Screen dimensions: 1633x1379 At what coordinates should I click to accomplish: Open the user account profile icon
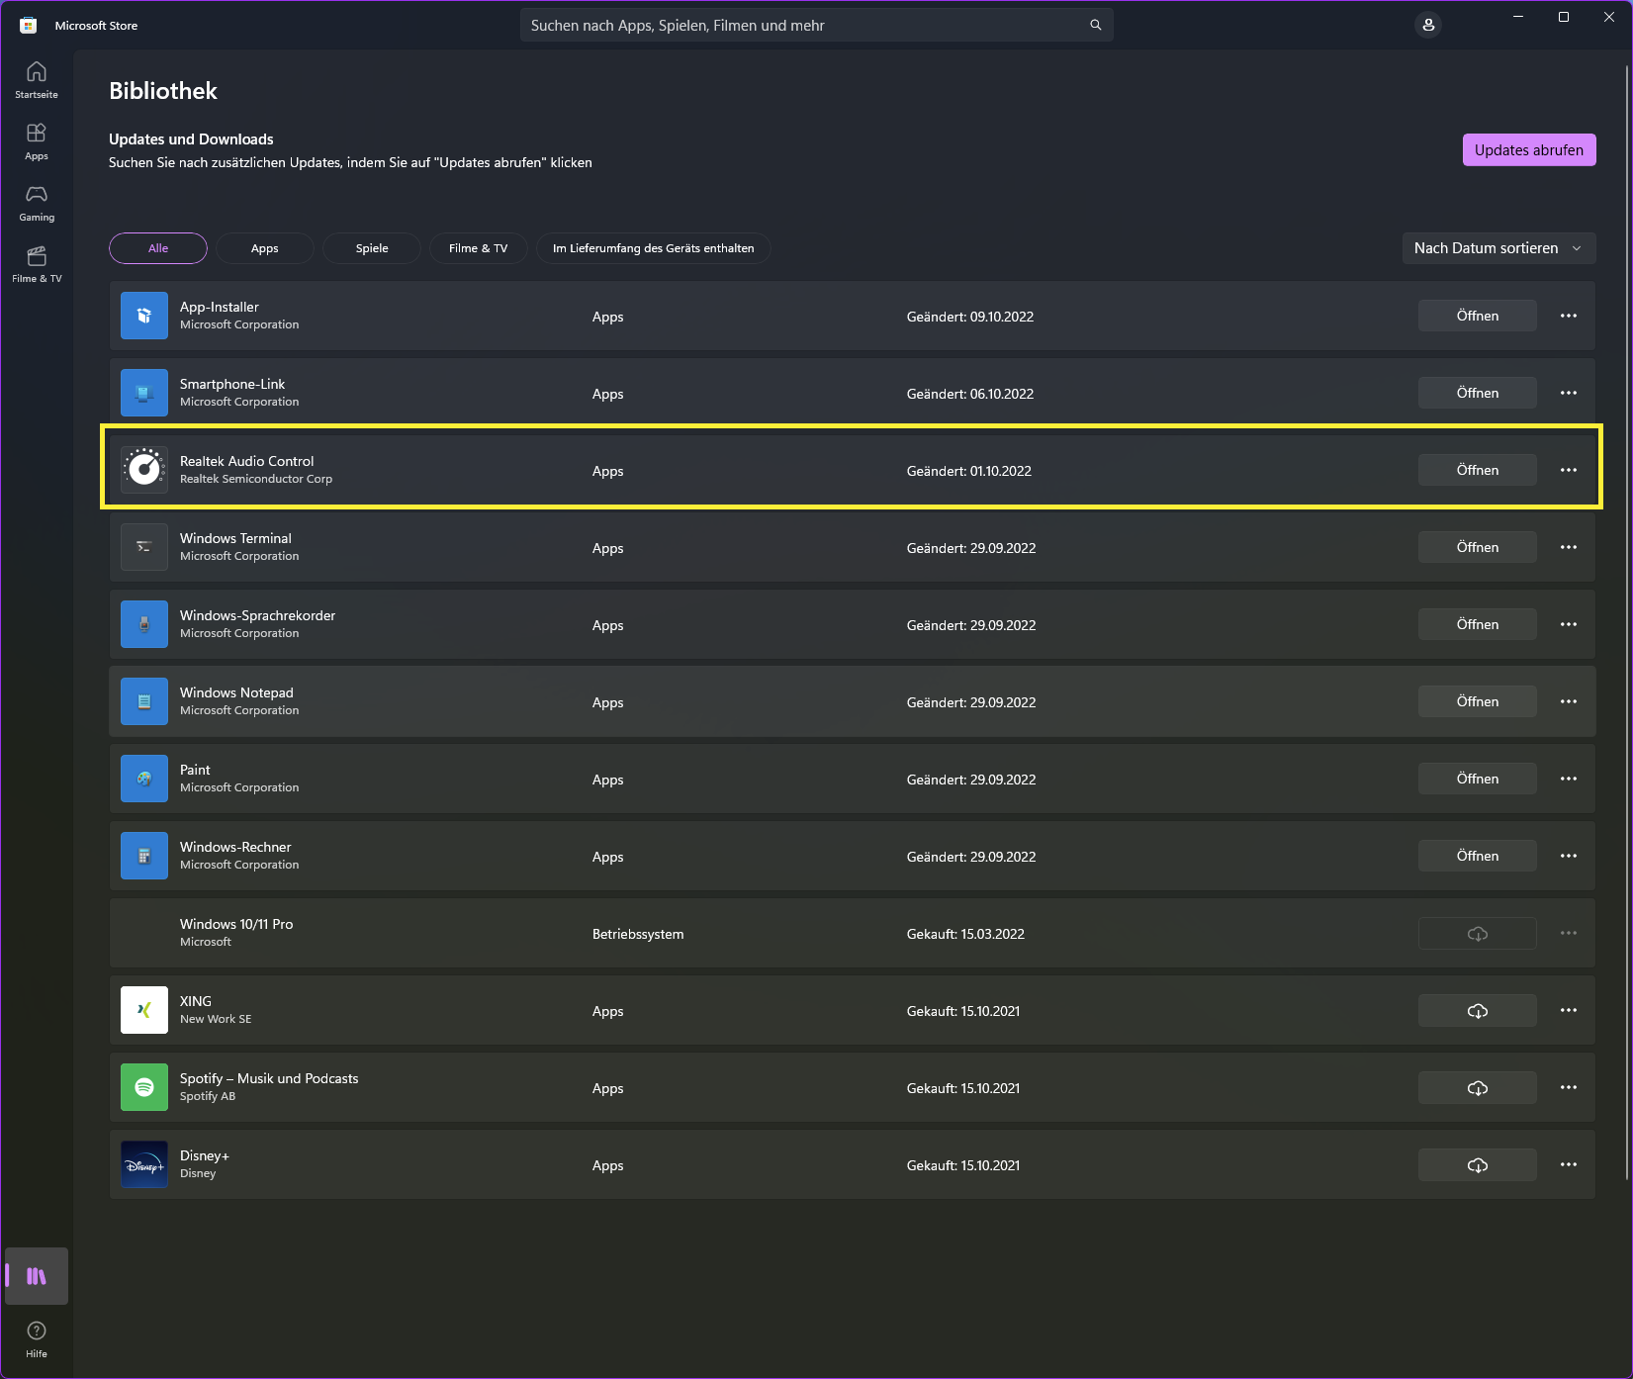[x=1428, y=25]
